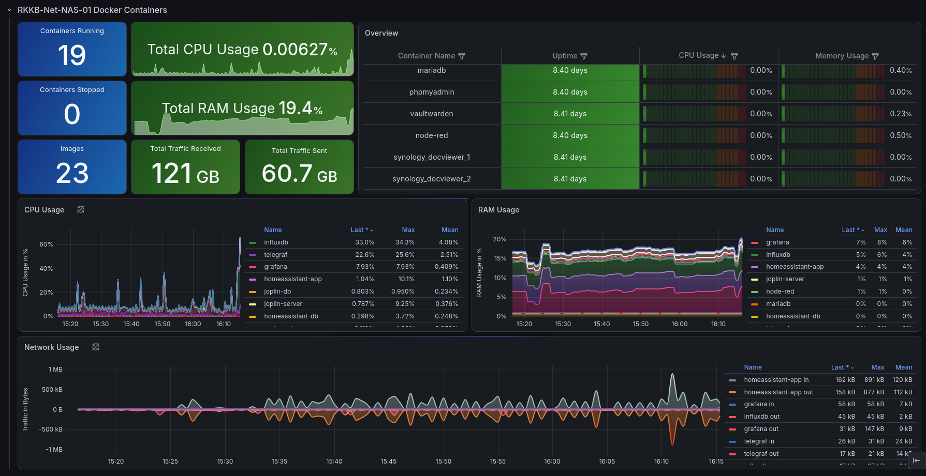Open filter for Container Name column
The width and height of the screenshot is (926, 476).
point(462,56)
